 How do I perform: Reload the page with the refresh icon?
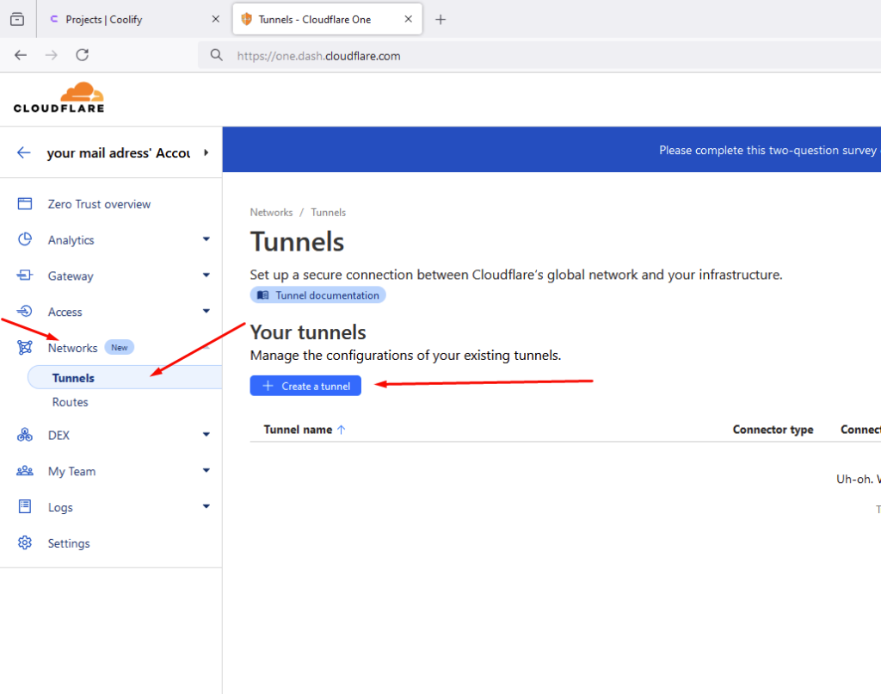(83, 55)
